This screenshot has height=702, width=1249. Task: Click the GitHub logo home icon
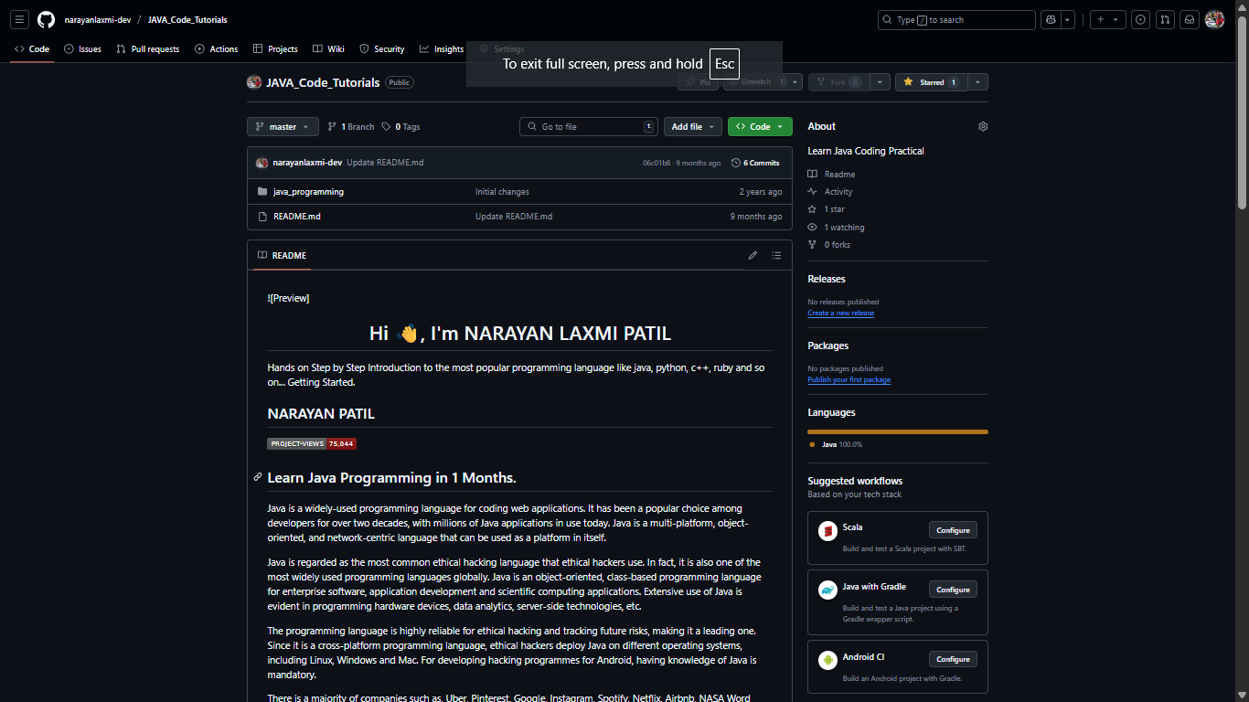coord(46,19)
